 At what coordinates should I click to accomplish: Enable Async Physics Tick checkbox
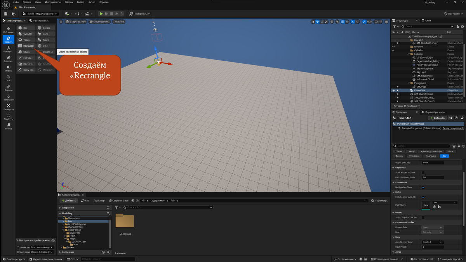tap(423, 217)
